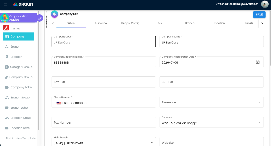Open the Peppol Config tab
Screen dimensions: 271x146
[x=130, y=23]
